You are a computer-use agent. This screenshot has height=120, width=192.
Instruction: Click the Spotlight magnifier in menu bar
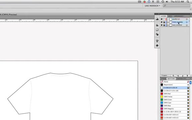click(x=188, y=2)
